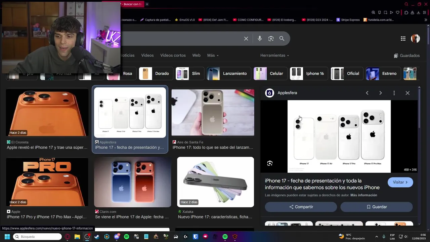
Task: Search inside image with the Lens icon on preview
Action: (x=270, y=163)
